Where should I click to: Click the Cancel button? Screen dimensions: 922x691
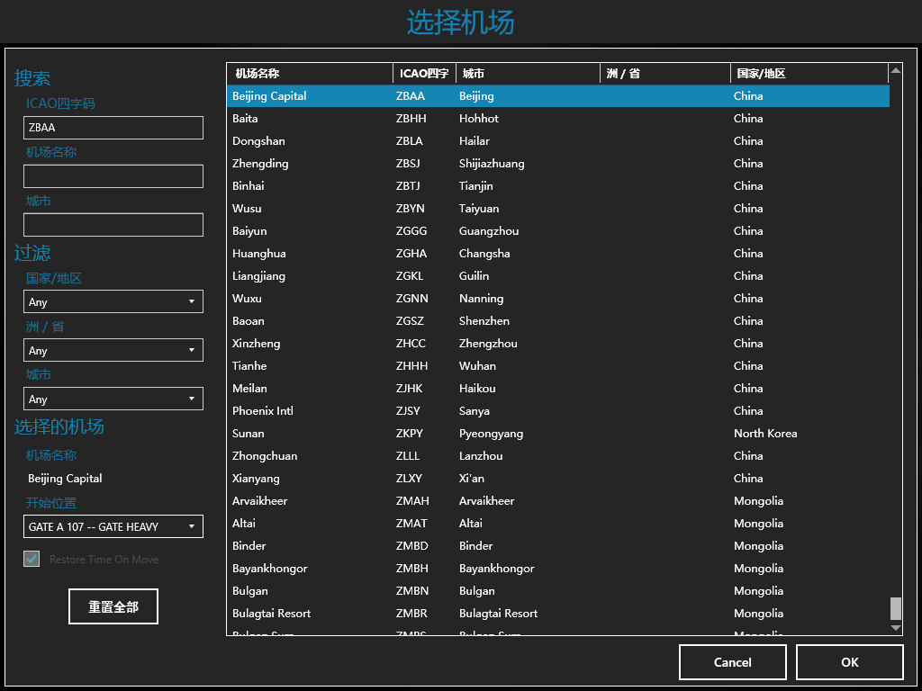(732, 662)
